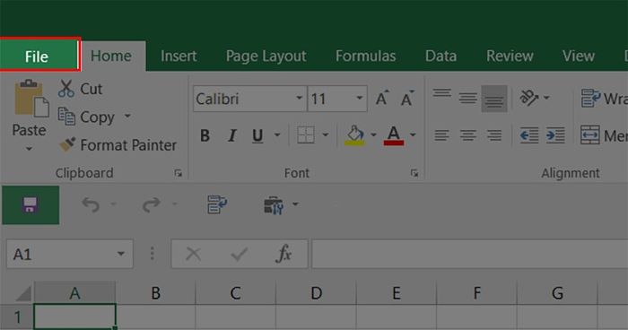Switch to the Formulas tab
This screenshot has width=628, height=330.
[x=365, y=56]
